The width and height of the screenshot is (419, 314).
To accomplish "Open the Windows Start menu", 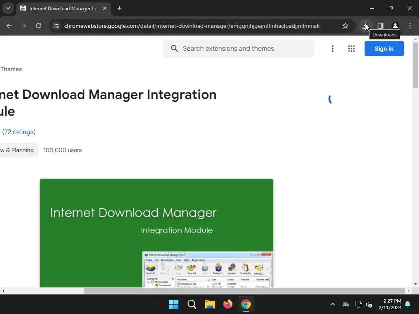I will [173, 304].
